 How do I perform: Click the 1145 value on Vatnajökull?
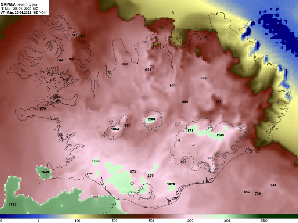pos(220,135)
